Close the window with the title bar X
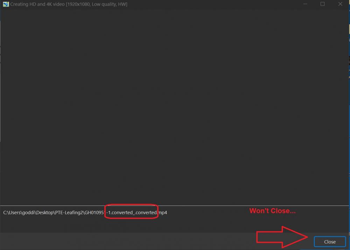 click(340, 4)
